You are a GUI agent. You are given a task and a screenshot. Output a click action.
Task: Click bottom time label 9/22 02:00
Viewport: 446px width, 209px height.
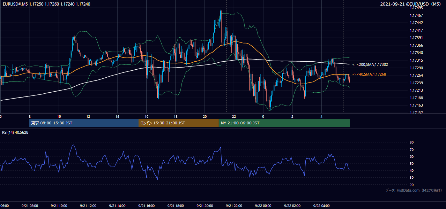click(292, 206)
